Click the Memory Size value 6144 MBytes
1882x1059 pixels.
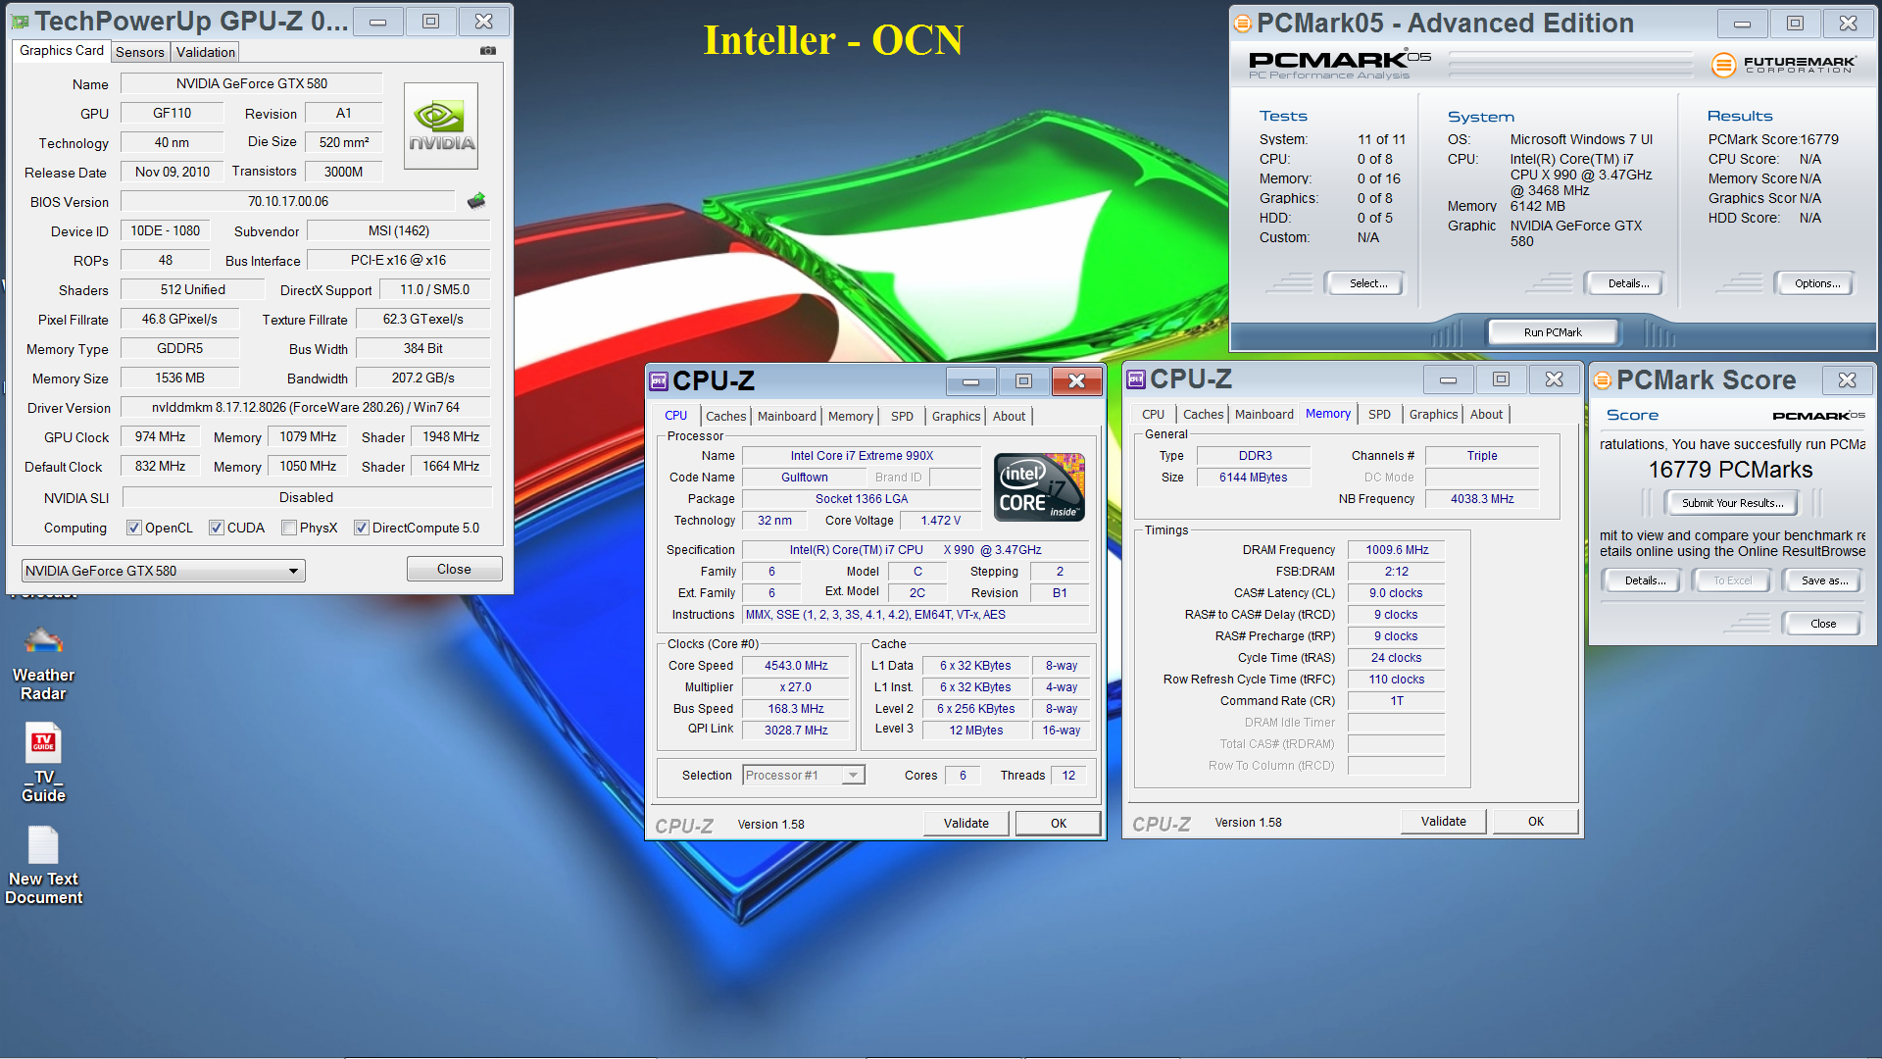coord(1253,478)
